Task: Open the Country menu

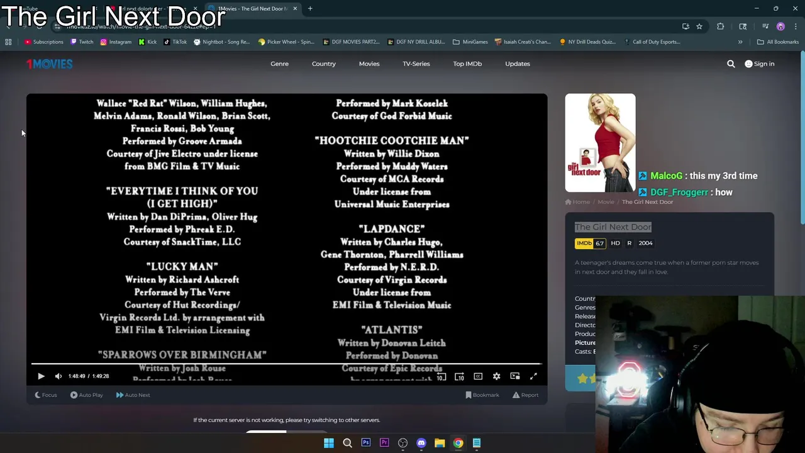Action: click(x=324, y=64)
